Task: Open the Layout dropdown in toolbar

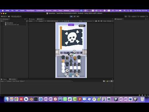Action: click(144, 16)
